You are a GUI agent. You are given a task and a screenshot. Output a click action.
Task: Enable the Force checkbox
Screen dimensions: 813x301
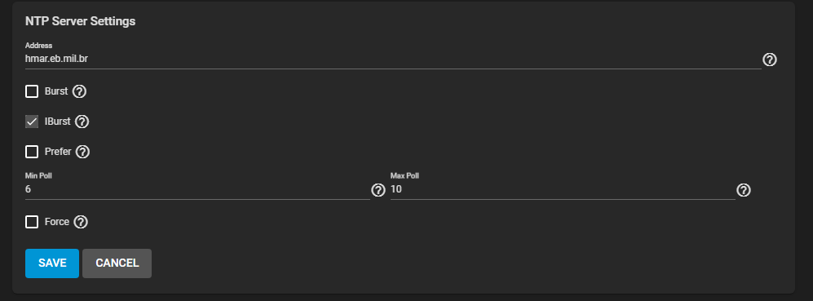32,222
